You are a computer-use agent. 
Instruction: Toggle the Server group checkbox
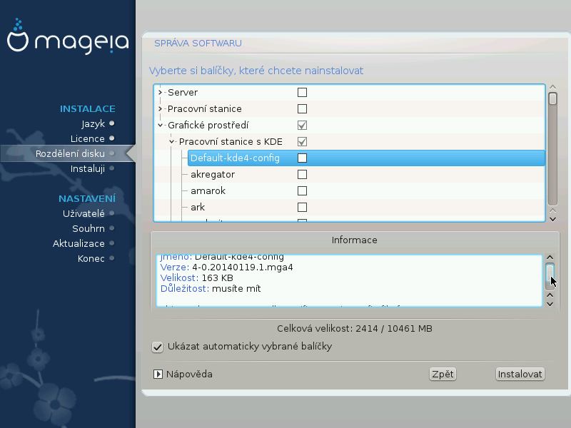click(x=302, y=93)
